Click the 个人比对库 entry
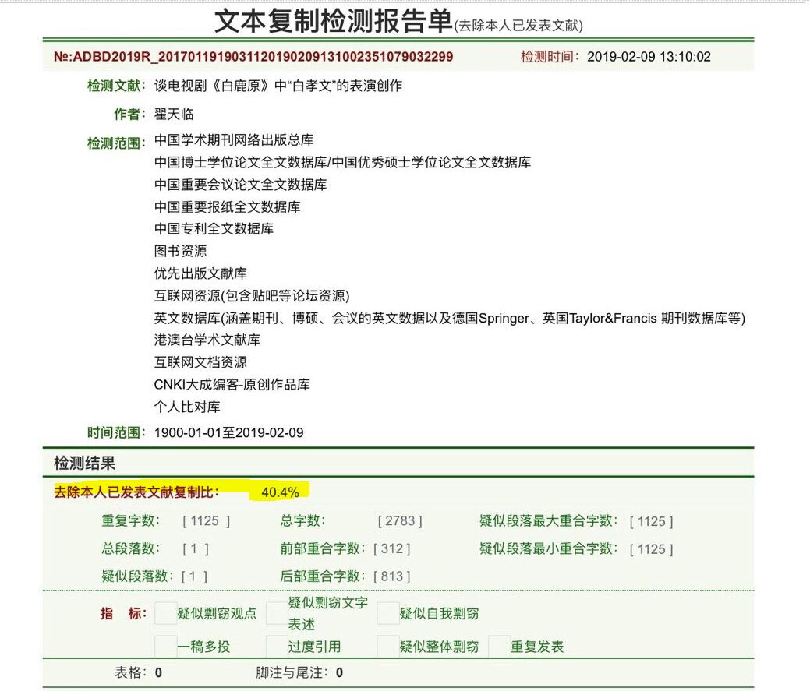This screenshot has width=810, height=691. pyautogui.click(x=187, y=407)
